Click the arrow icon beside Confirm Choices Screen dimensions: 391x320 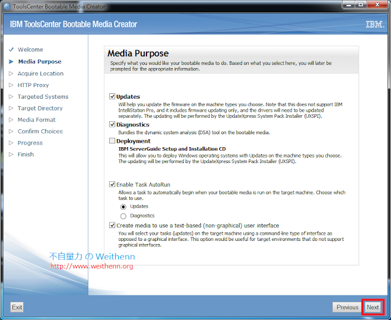(11, 131)
